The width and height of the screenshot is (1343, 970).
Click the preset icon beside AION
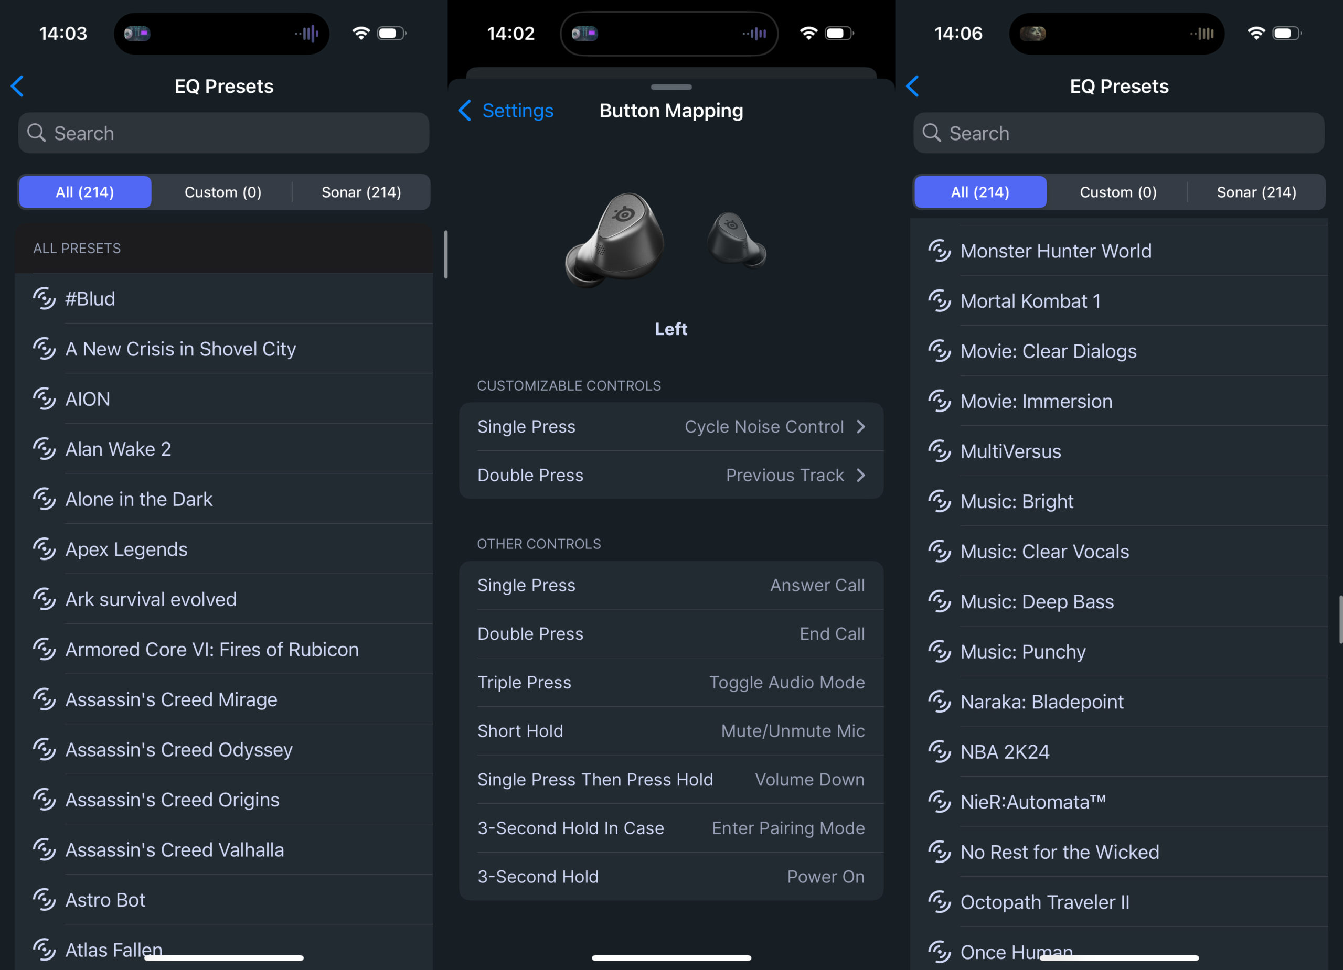[x=45, y=399]
